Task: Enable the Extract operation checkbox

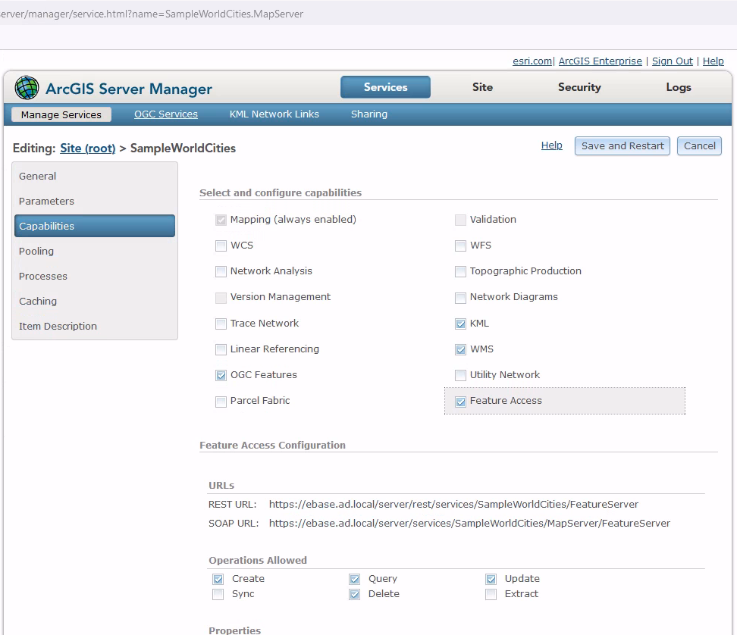Action: click(x=491, y=595)
